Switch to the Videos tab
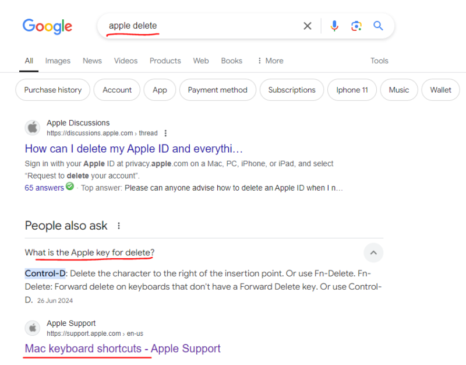This screenshot has width=466, height=365. point(126,61)
